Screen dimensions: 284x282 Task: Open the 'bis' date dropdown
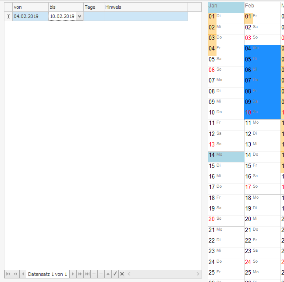click(x=79, y=16)
